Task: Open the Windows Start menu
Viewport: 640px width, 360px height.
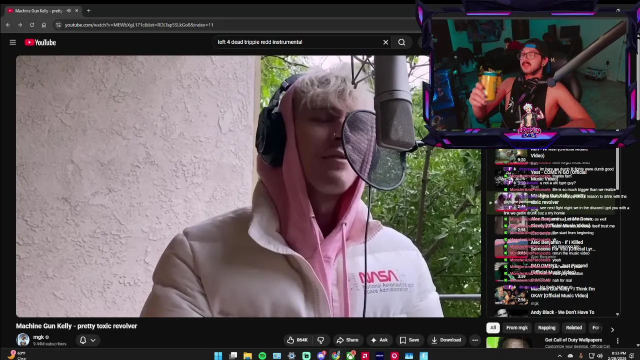Action: 218,356
